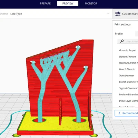Screen dimensions: 138x138
Task: Click the Recommended button
Action: click(126, 113)
